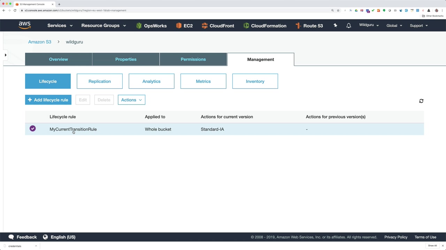Open the CloudFront shortcut
The width and height of the screenshot is (446, 250).
click(x=218, y=26)
